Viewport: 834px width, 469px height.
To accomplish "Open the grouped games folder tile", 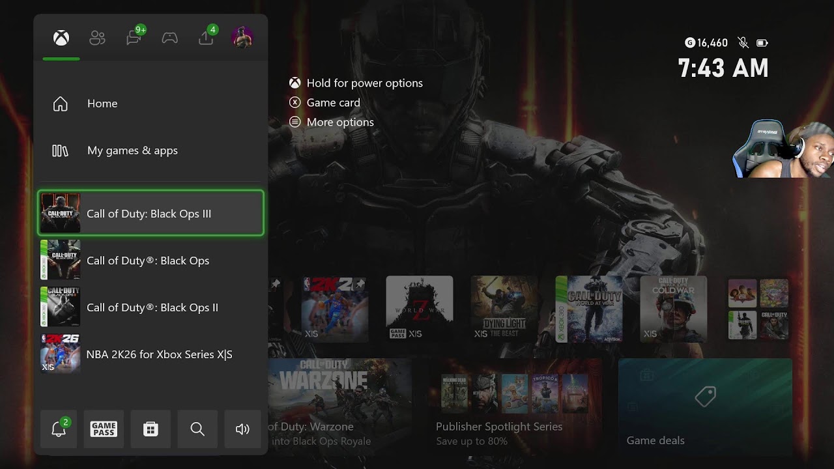I will (x=758, y=309).
